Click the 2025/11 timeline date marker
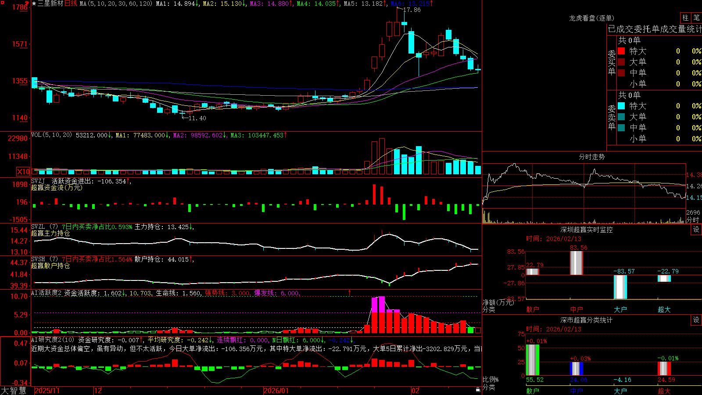Screen dimensions: 702x395 pyautogui.click(x=47, y=391)
